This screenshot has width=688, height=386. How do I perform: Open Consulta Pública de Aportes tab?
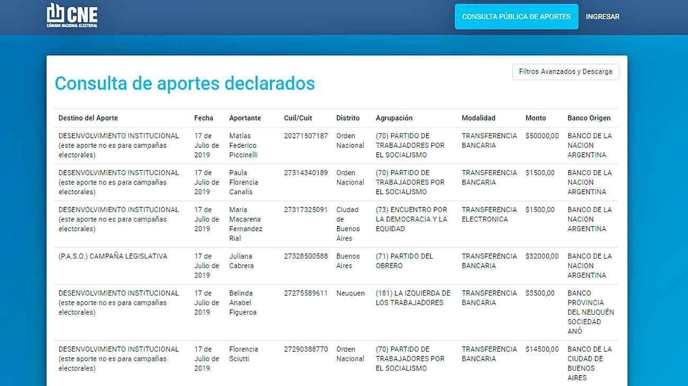[517, 17]
